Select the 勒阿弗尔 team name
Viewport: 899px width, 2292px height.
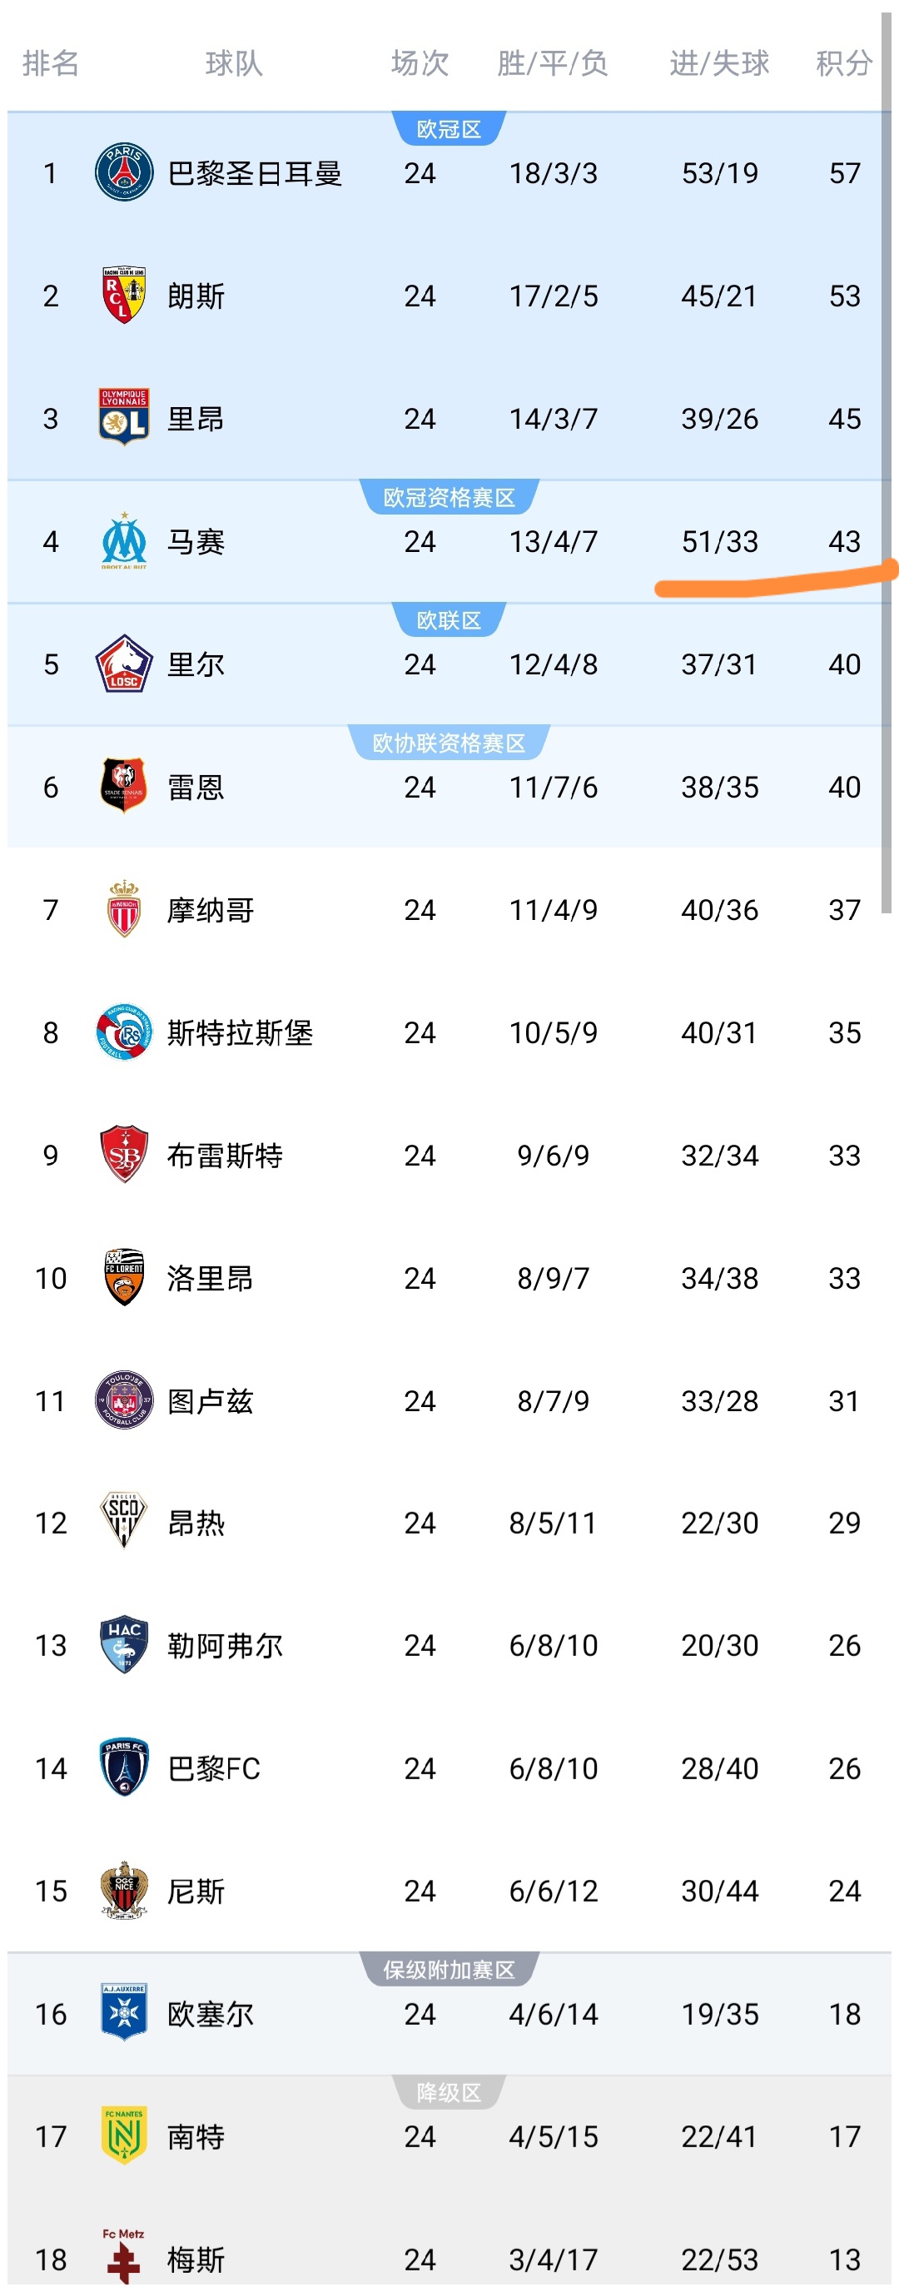tap(225, 1645)
